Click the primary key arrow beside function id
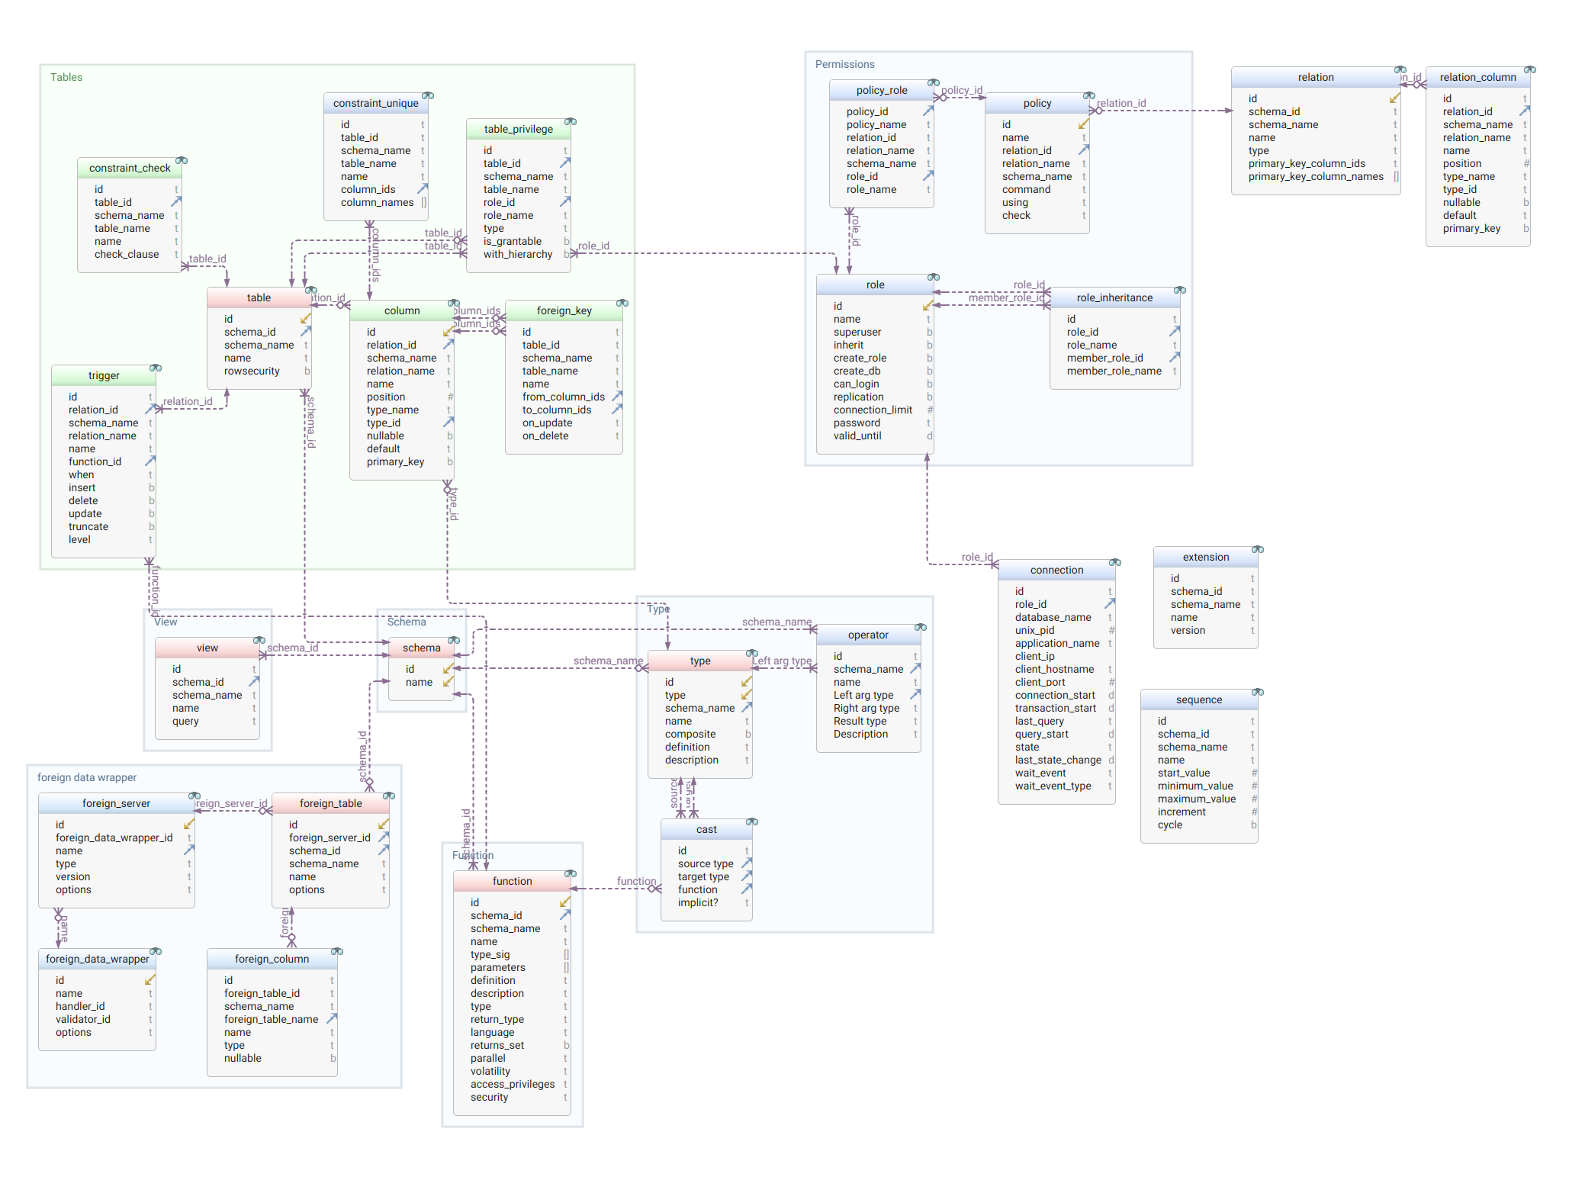Screen dimensions: 1569x1180 tap(565, 902)
